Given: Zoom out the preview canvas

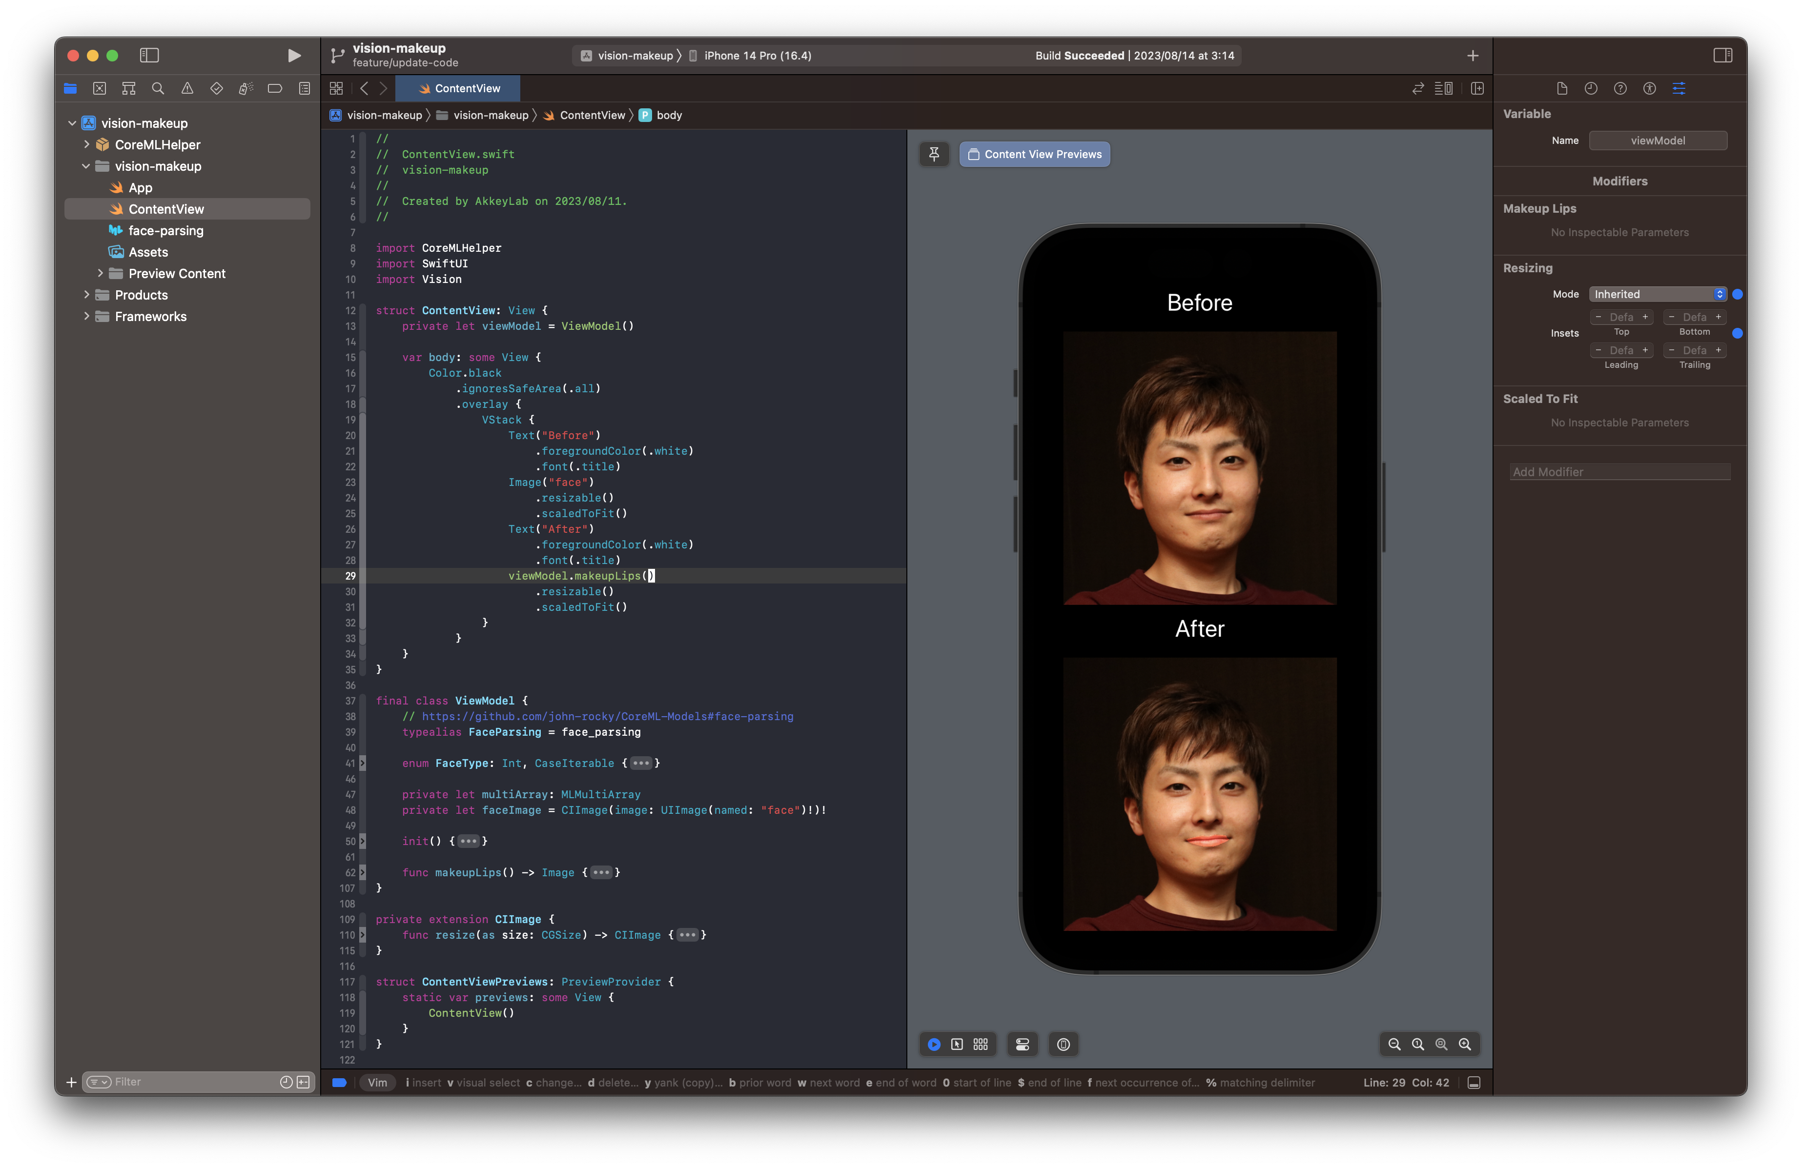Looking at the screenshot, I should (1394, 1045).
